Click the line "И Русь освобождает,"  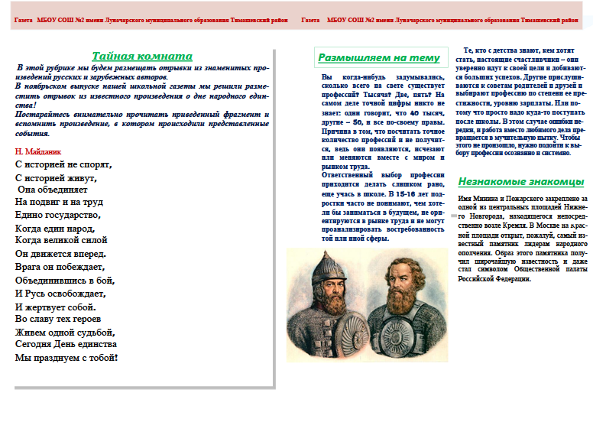tap(60, 294)
